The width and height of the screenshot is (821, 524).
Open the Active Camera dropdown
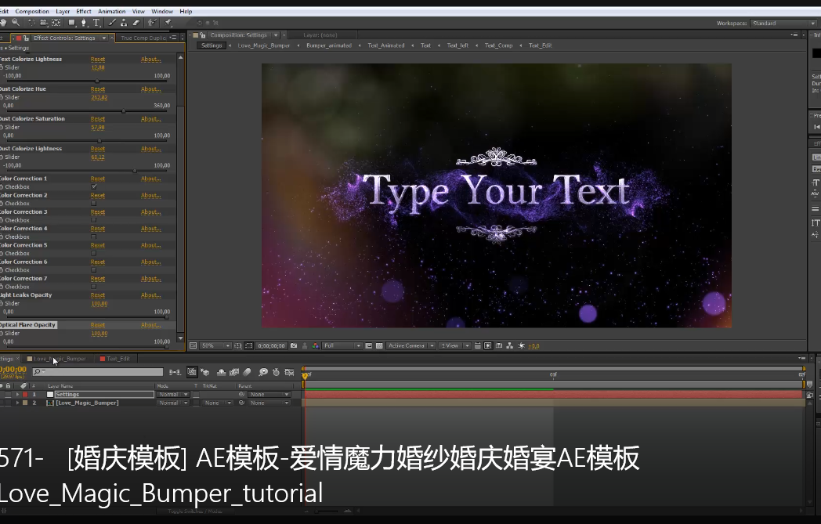(411, 345)
